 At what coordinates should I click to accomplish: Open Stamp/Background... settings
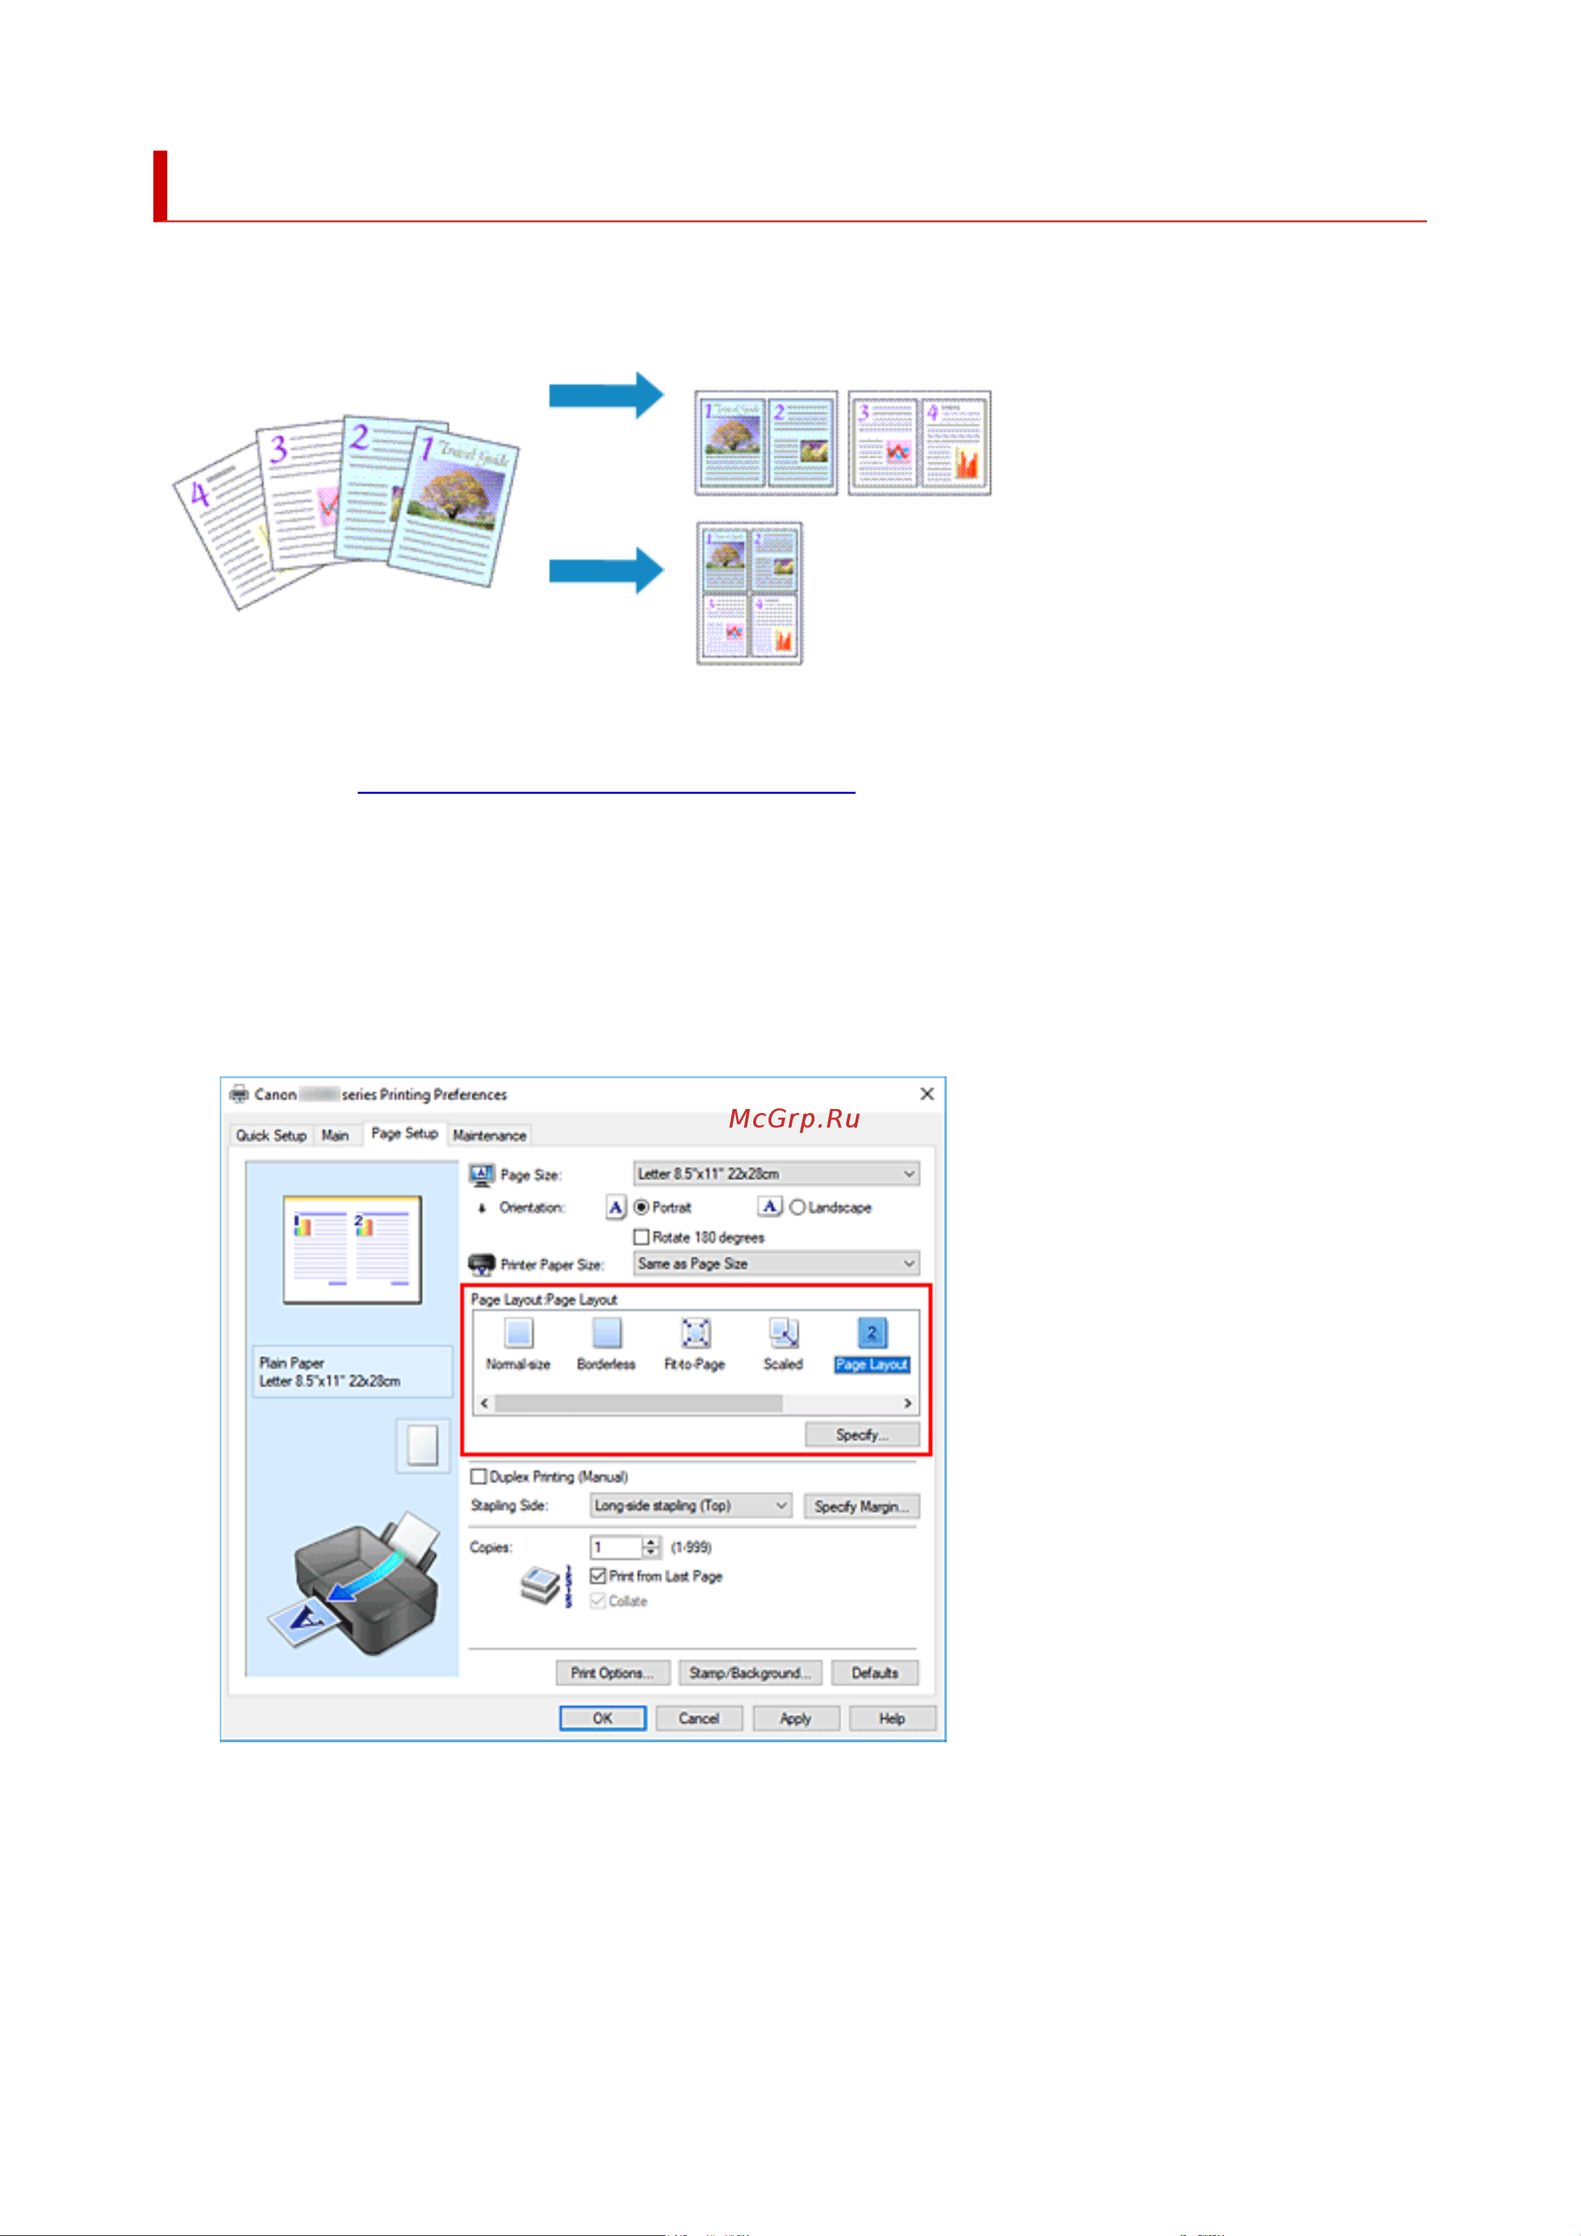(750, 1673)
